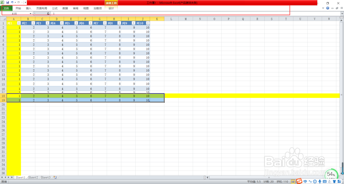Click the fx Insert Function icon
This screenshot has width=344, height=184.
pos(48,14)
